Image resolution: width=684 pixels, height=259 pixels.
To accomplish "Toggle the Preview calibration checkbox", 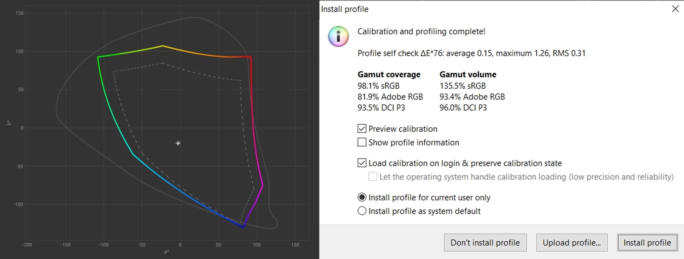I will [x=362, y=129].
